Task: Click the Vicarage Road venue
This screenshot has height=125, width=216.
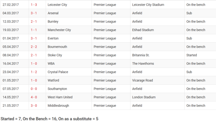Action: pos(142,80)
